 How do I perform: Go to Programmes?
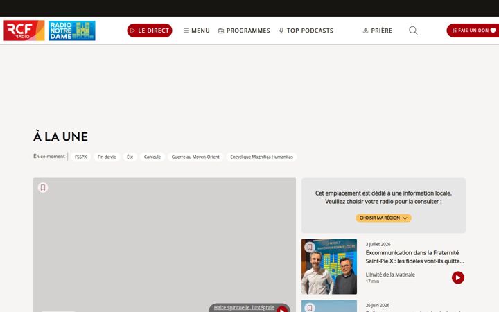pyautogui.click(x=244, y=31)
